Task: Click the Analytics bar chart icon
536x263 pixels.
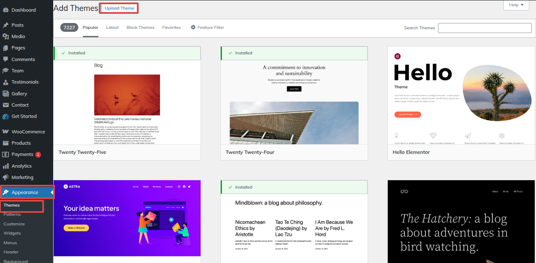Action: coord(5,166)
